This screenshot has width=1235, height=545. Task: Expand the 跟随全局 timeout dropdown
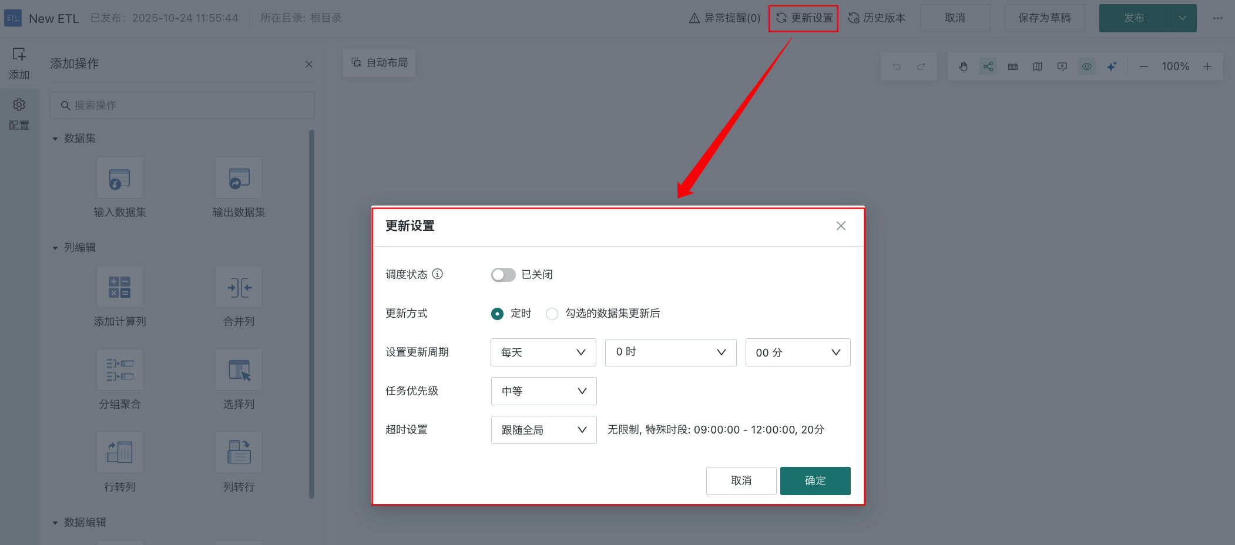[543, 430]
